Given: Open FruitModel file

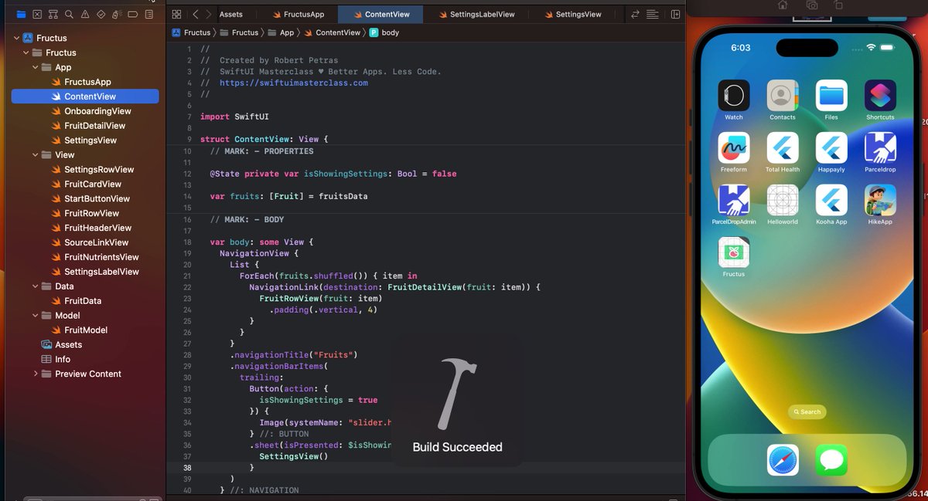Looking at the screenshot, I should (x=85, y=330).
